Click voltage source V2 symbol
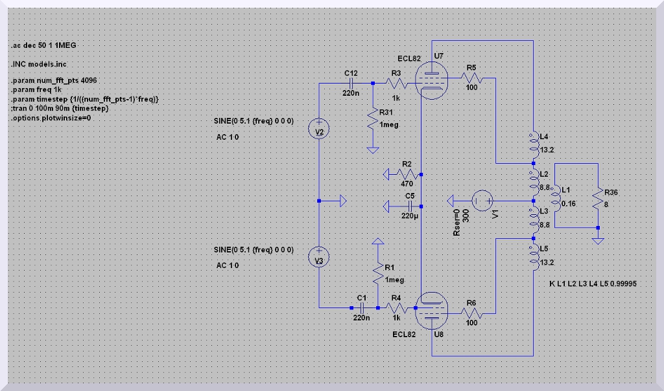 click(319, 130)
